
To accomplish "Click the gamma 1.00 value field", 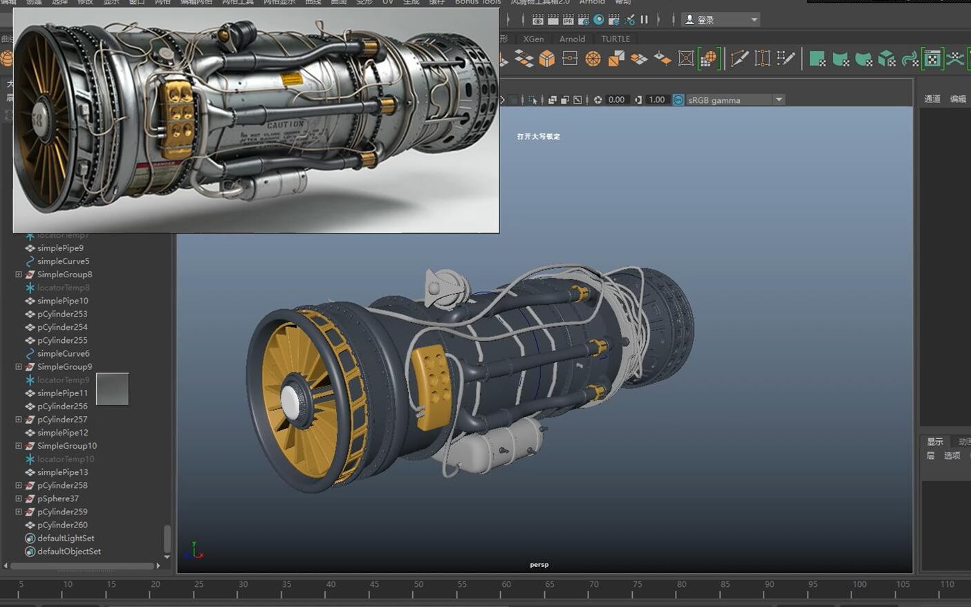I will tap(655, 99).
